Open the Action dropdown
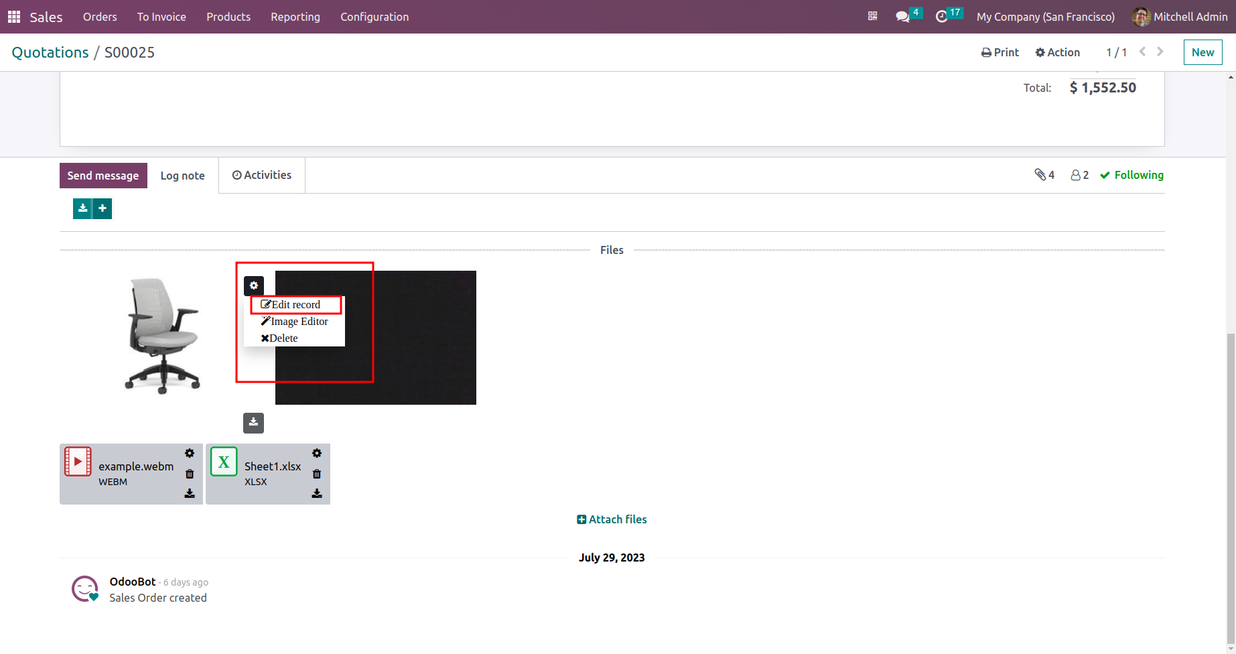The width and height of the screenshot is (1236, 654). pyautogui.click(x=1057, y=52)
